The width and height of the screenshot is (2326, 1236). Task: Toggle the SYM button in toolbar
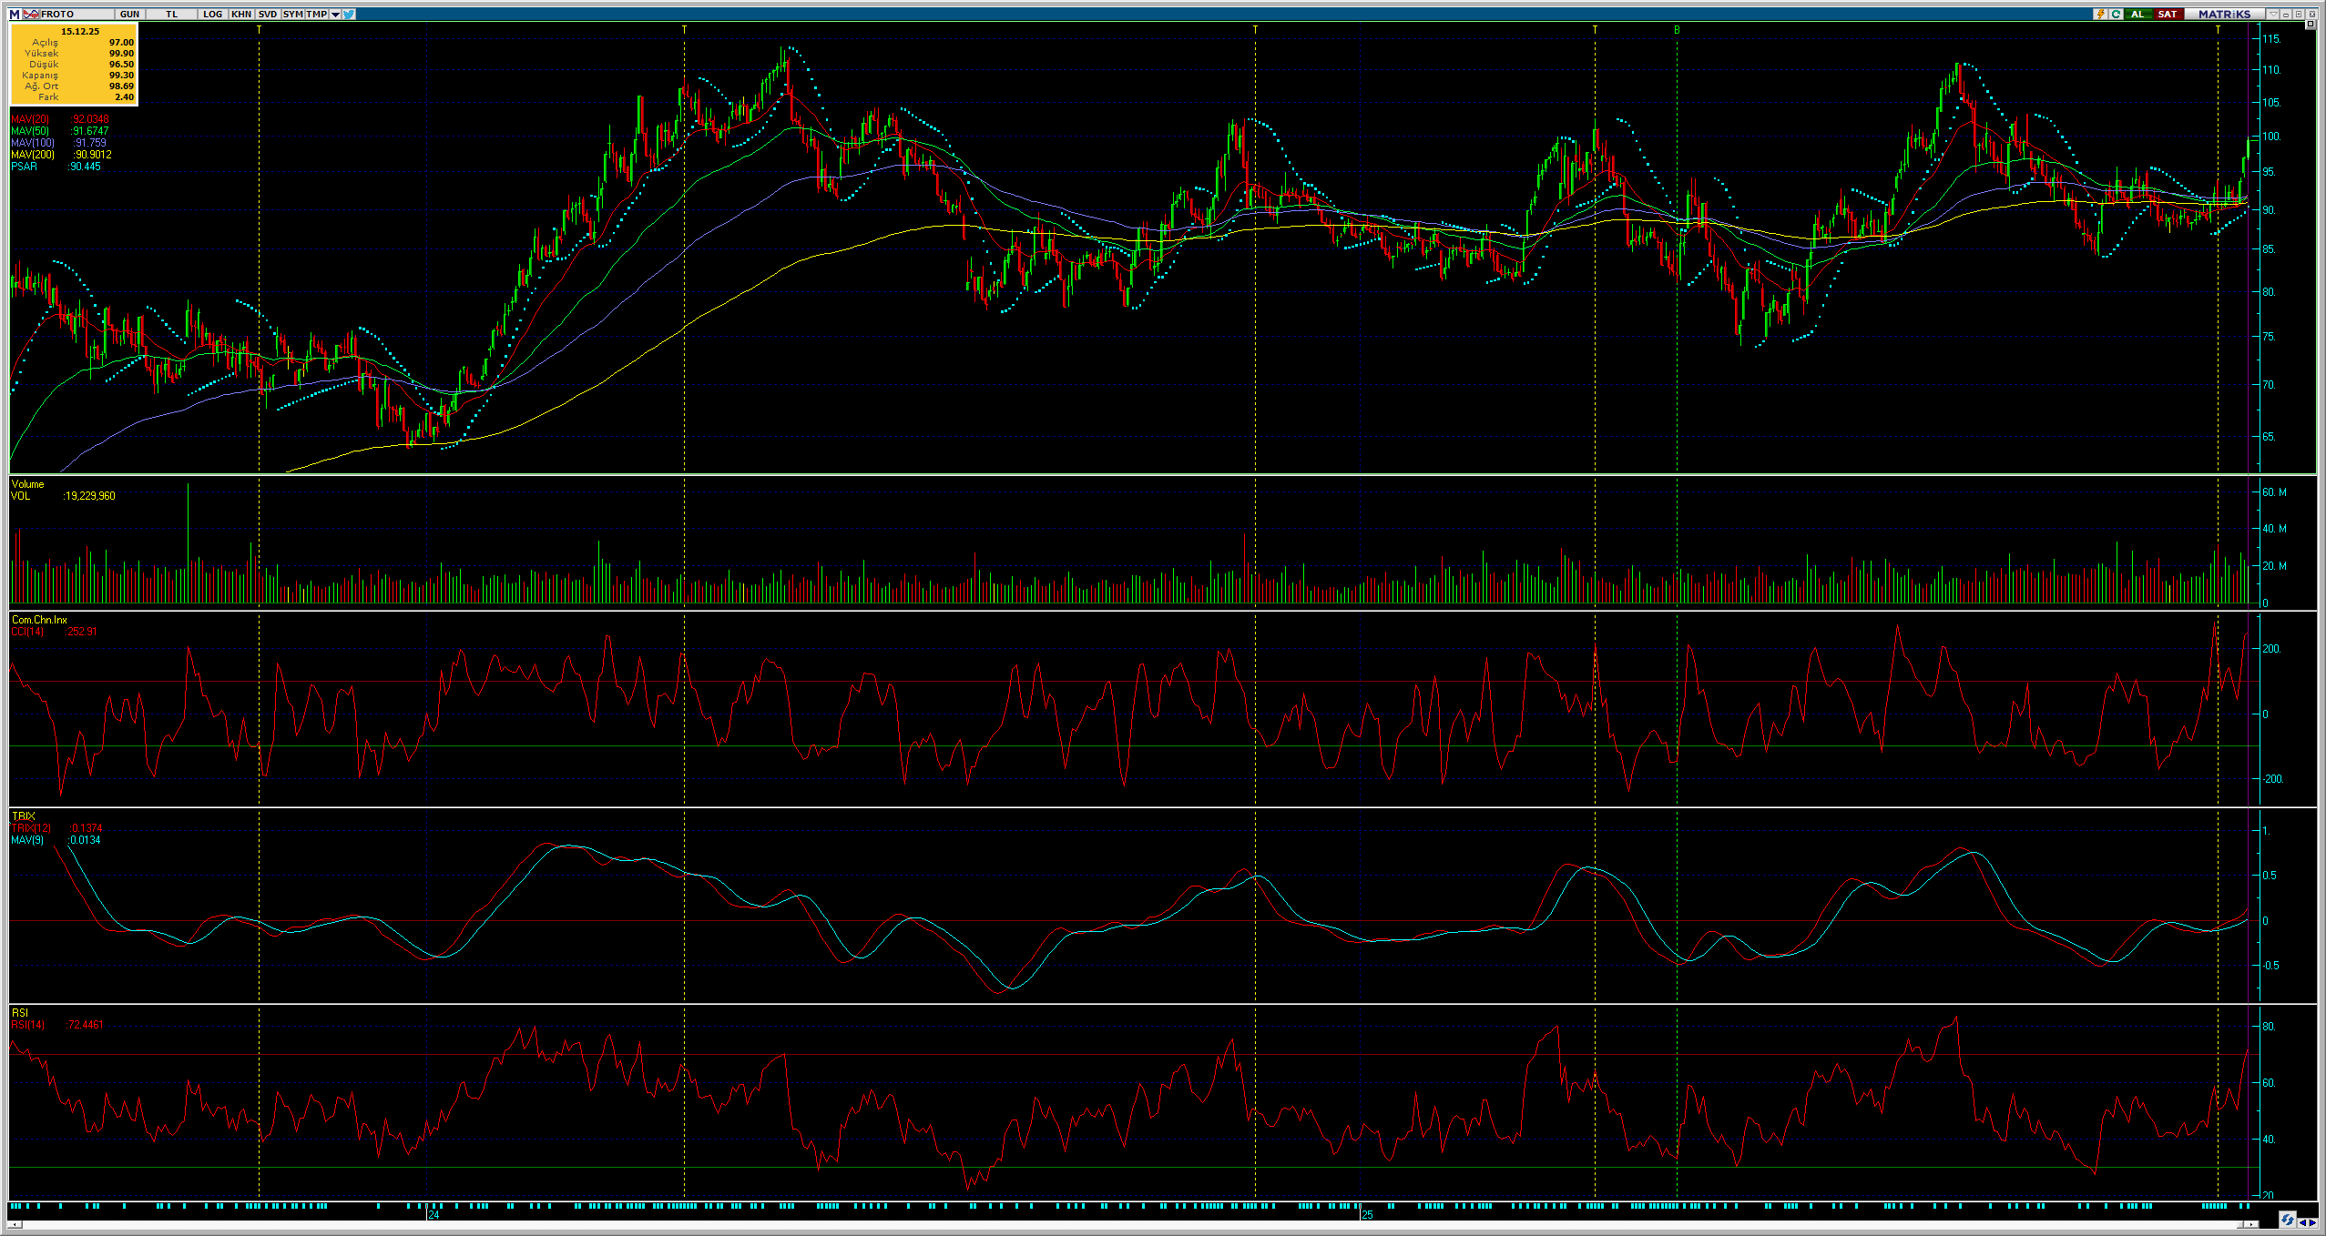coord(292,15)
